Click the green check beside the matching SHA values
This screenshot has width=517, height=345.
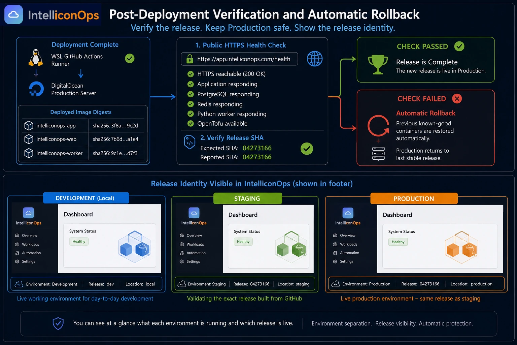click(307, 149)
